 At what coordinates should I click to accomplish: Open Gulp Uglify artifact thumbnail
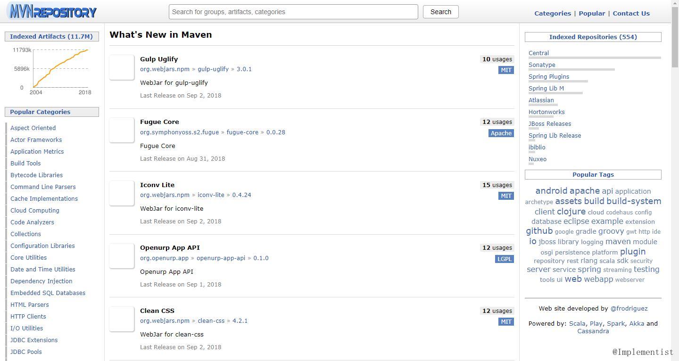pos(122,67)
